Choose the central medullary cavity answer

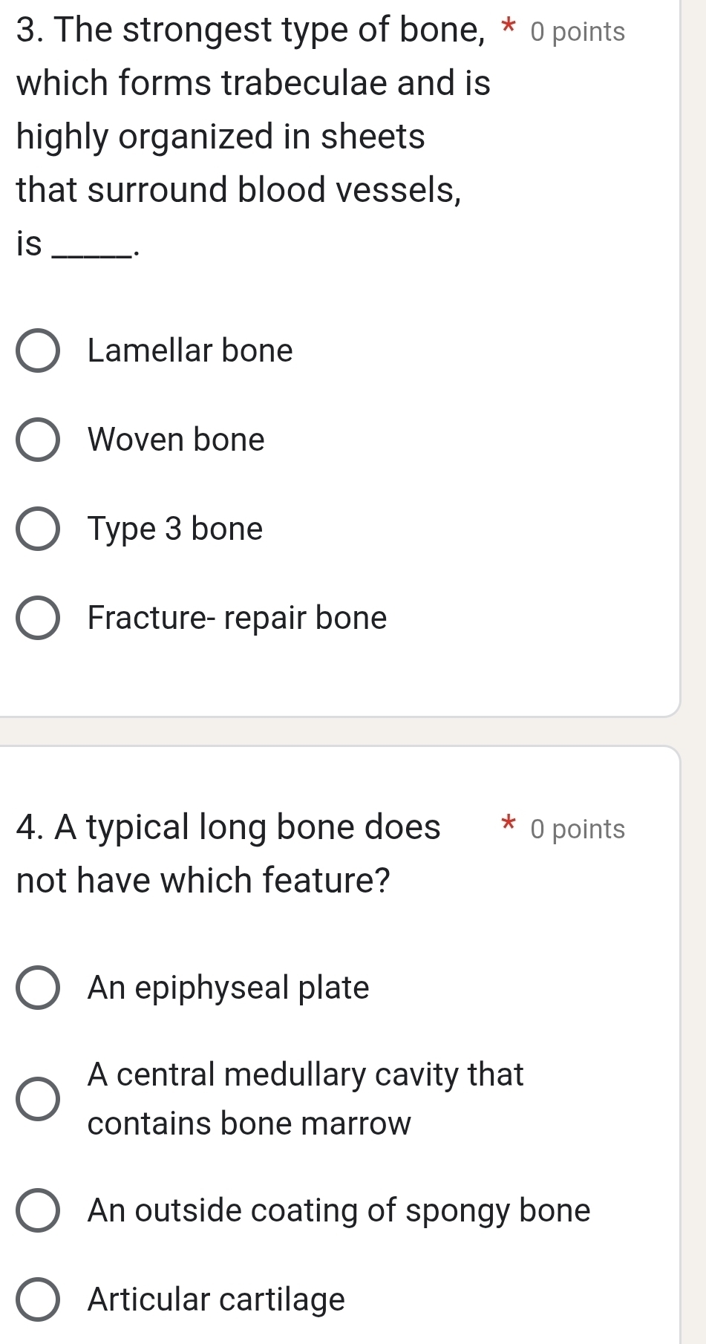(x=39, y=1099)
